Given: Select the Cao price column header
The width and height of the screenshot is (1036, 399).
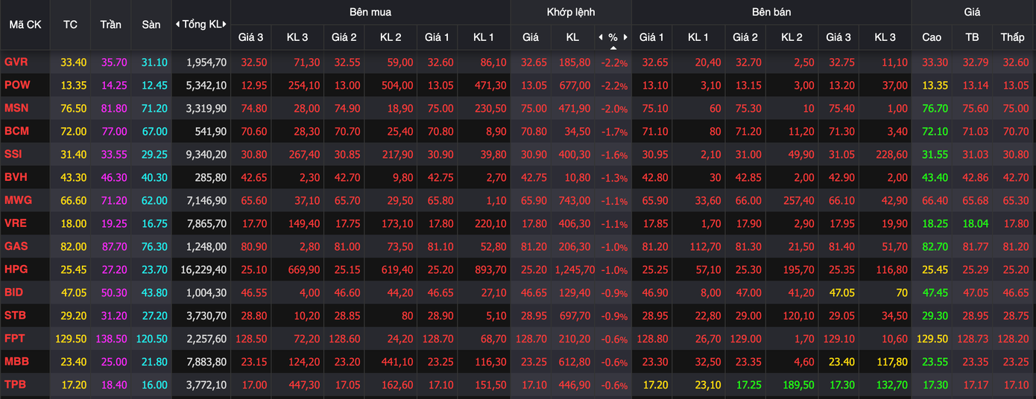Looking at the screenshot, I should click(x=932, y=37).
